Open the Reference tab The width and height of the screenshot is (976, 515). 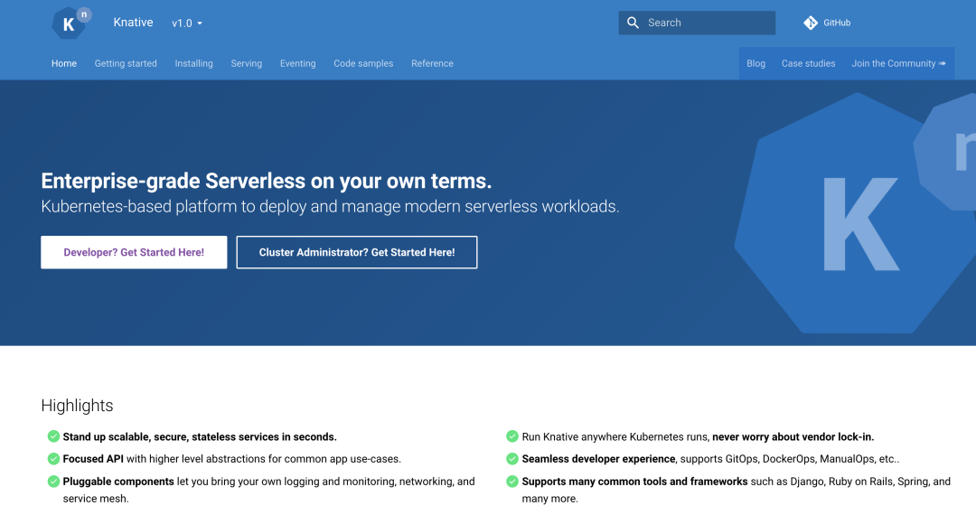[432, 63]
